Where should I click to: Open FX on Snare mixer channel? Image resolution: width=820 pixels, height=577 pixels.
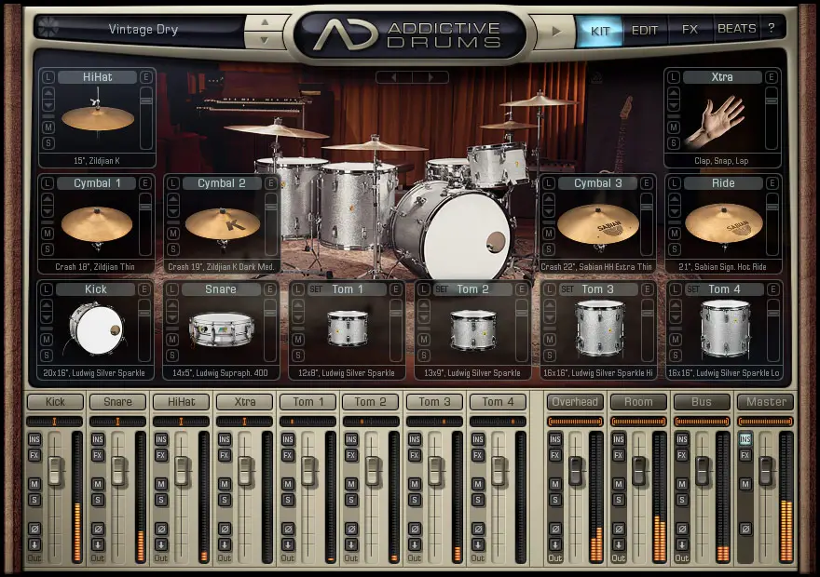click(x=98, y=455)
